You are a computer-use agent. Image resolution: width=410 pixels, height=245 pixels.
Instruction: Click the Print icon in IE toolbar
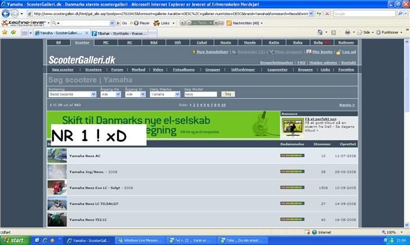(347, 33)
